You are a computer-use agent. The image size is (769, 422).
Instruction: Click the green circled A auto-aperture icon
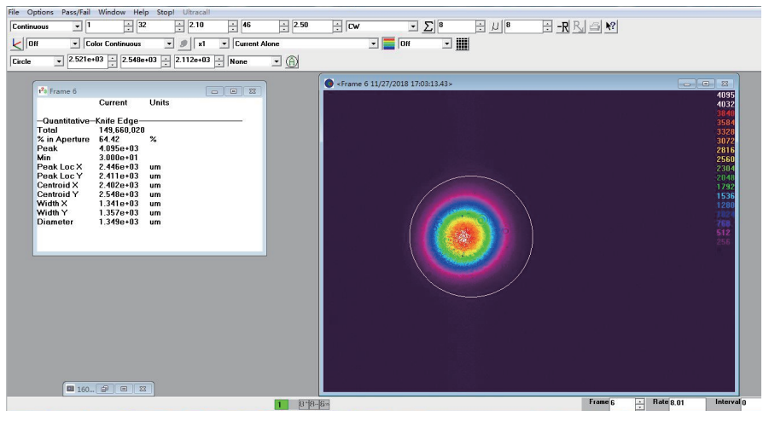point(292,61)
